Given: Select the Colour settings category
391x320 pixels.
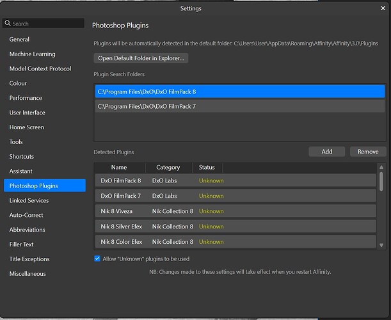Looking at the screenshot, I should pos(18,83).
